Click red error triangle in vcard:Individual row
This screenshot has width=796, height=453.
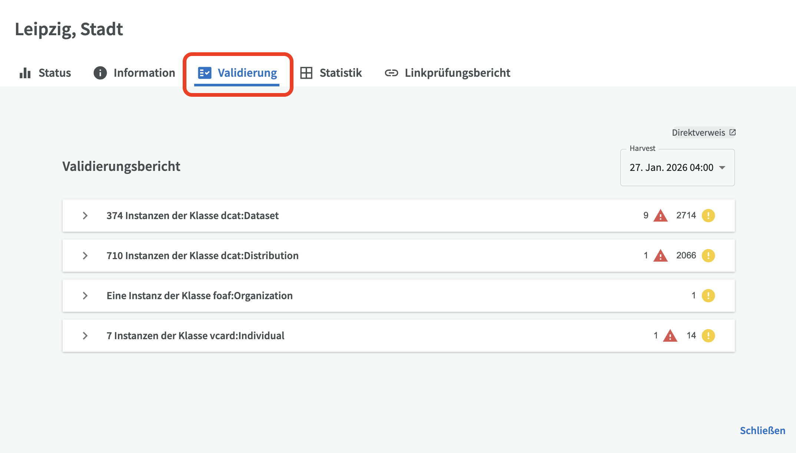point(670,336)
